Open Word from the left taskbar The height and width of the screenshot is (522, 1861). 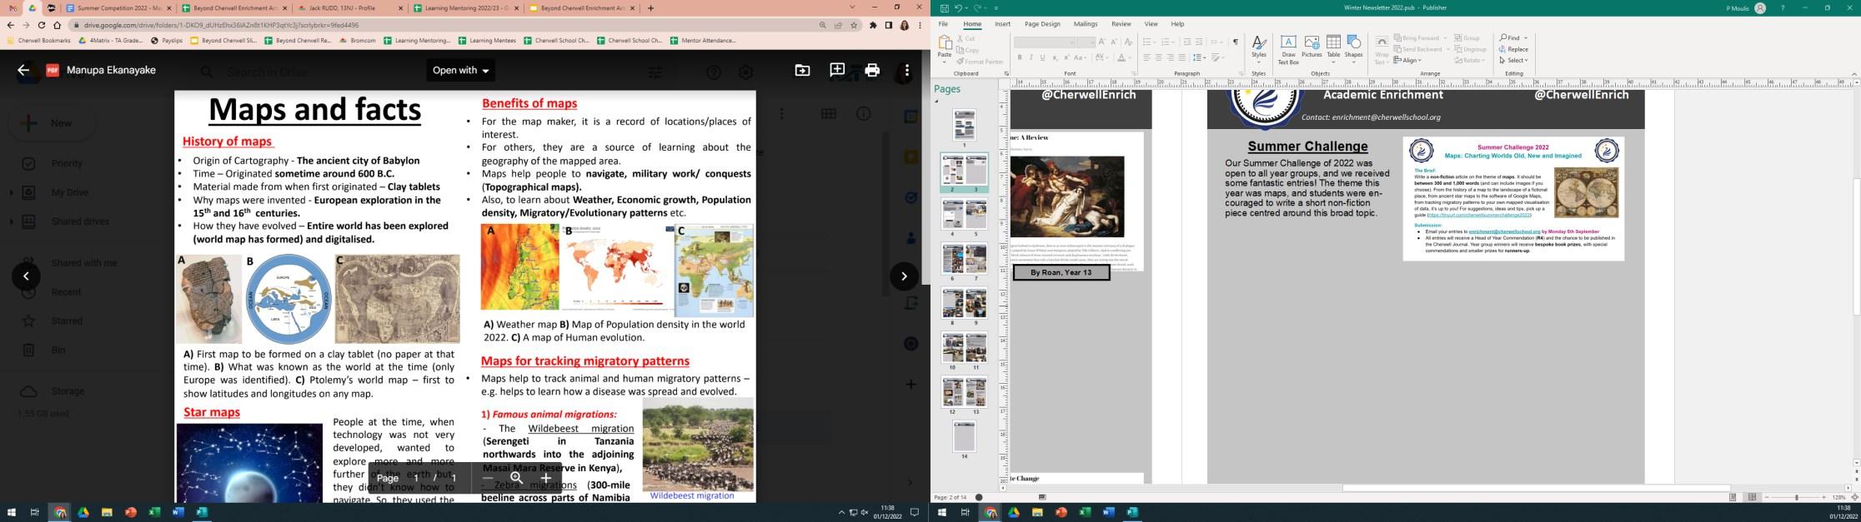click(178, 513)
